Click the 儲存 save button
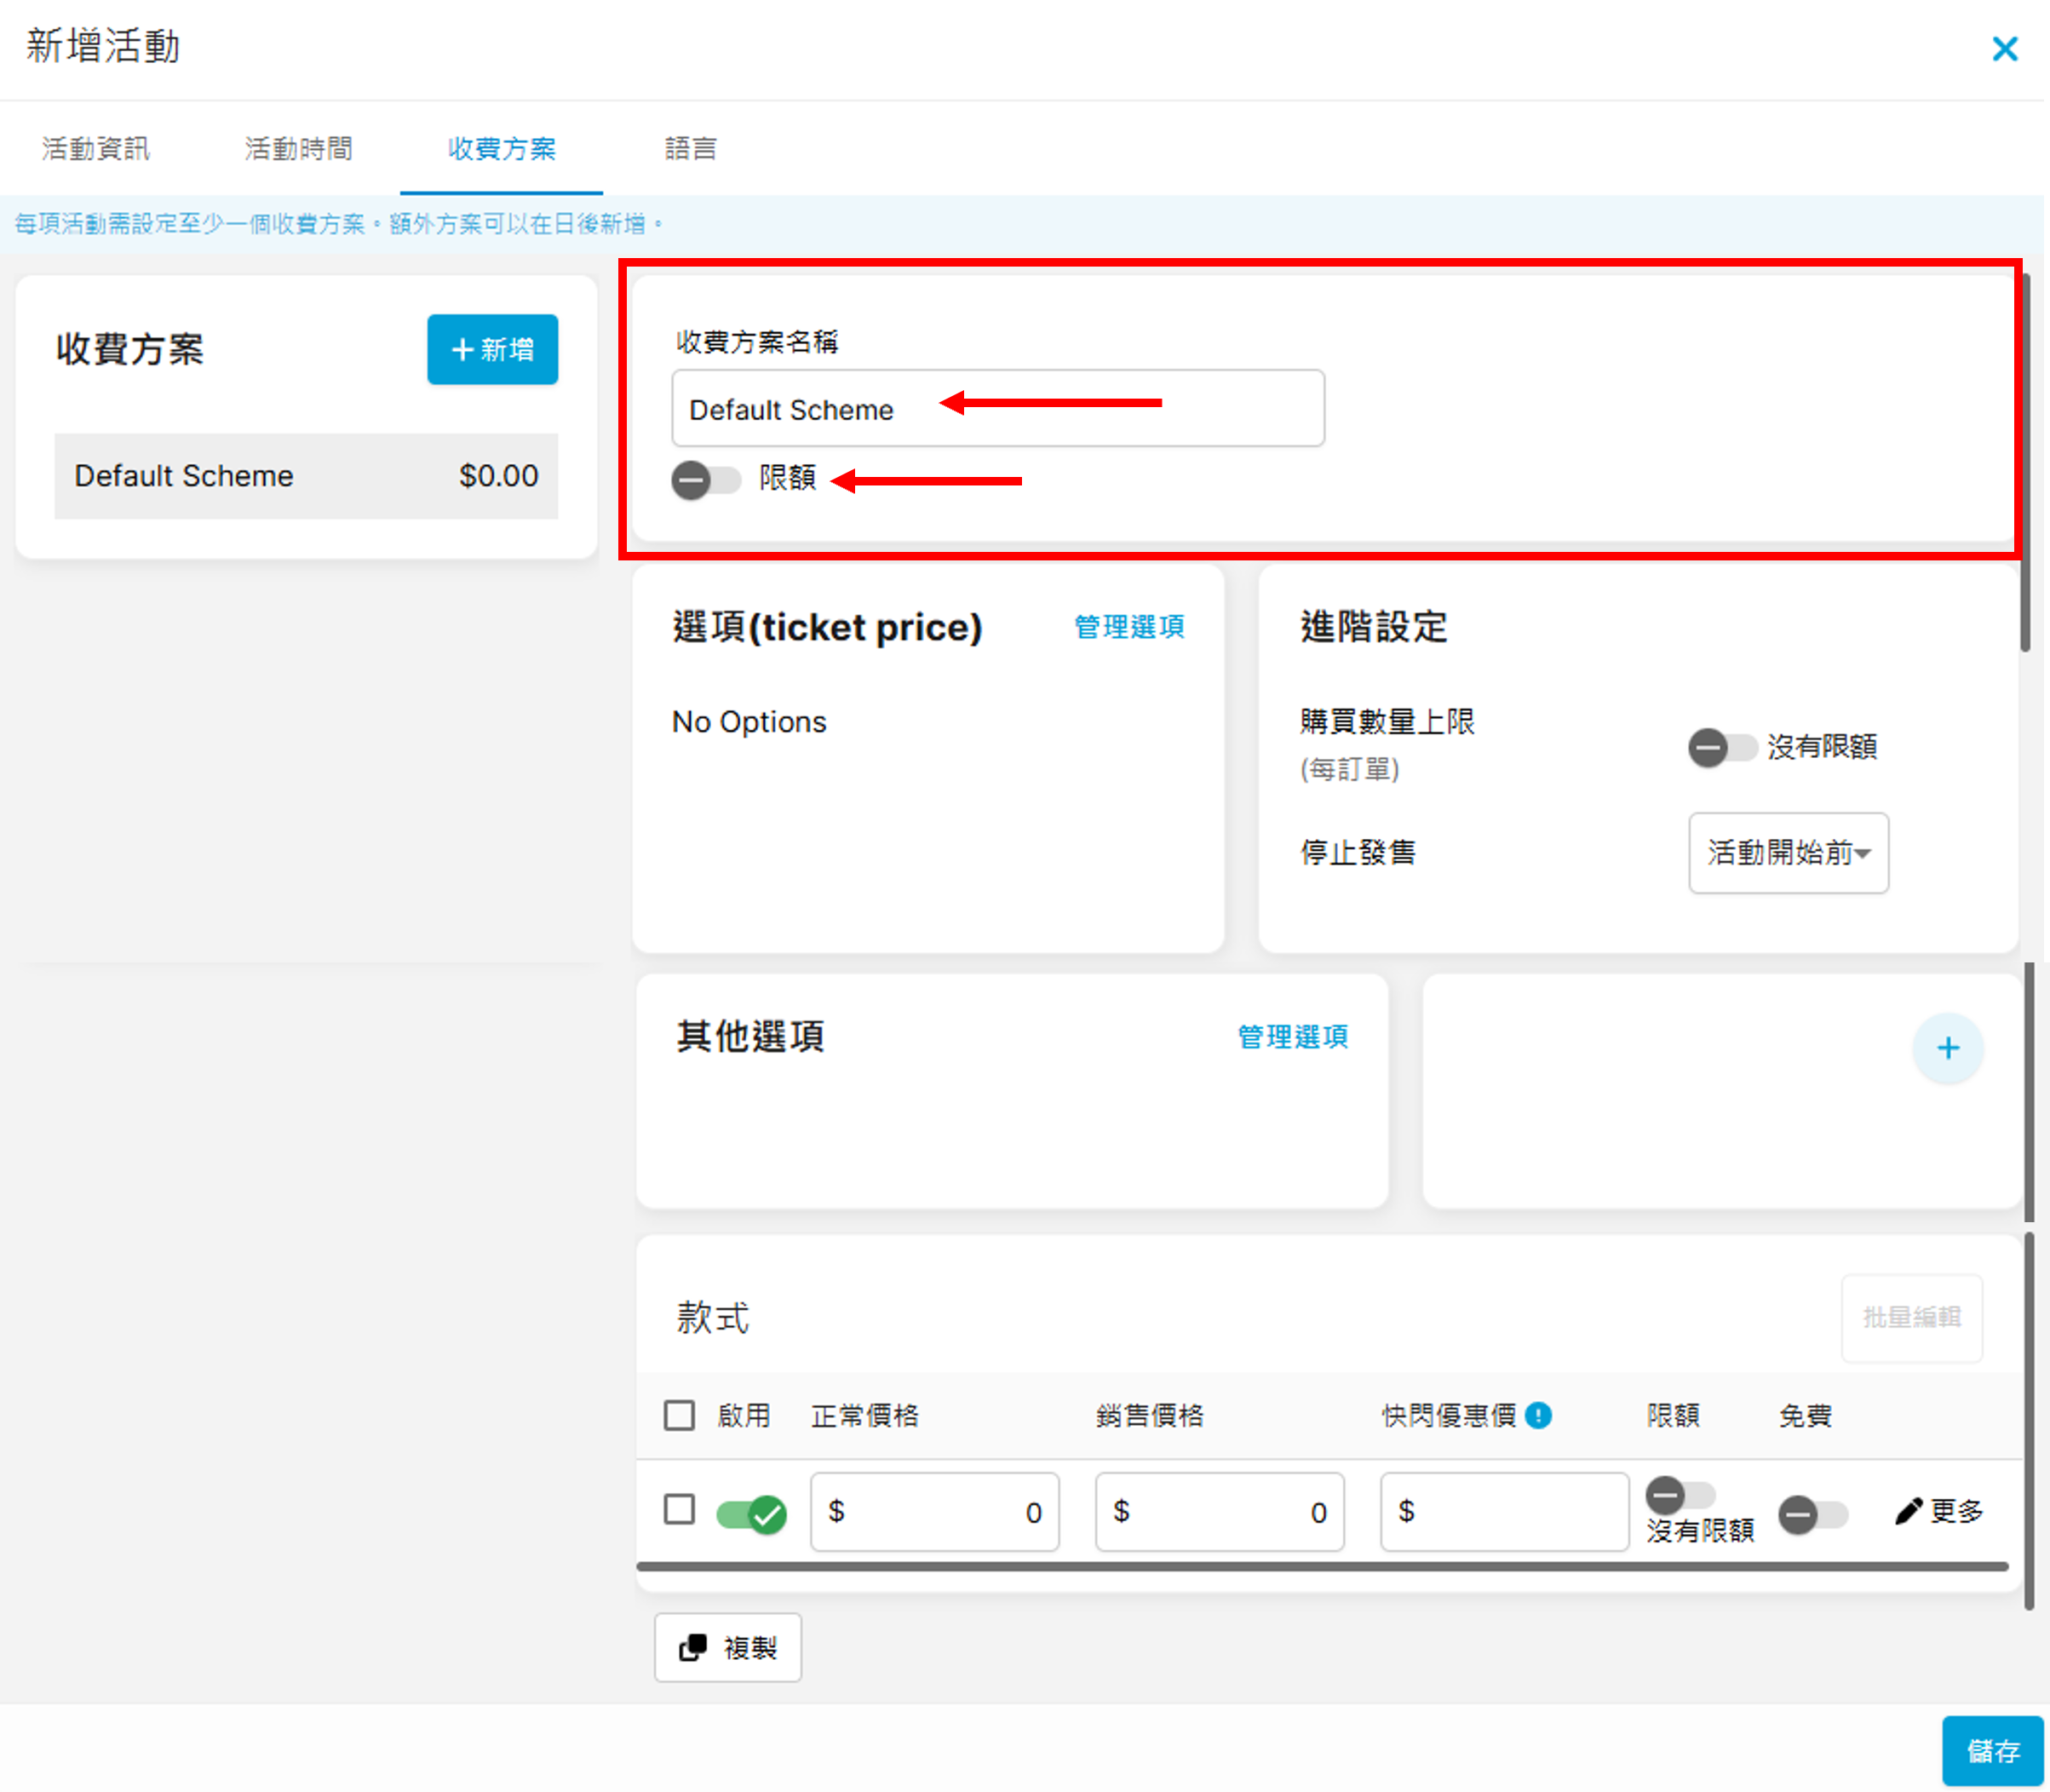This screenshot has height=1792, width=2050. coord(1991,1750)
